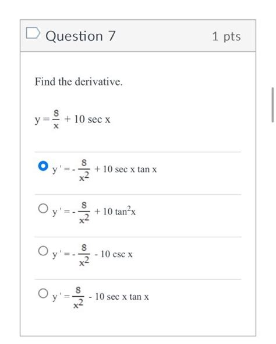The height and width of the screenshot is (344, 276).
Task: Select the last radio with positive 8/x² answer
Action: tap(43, 293)
